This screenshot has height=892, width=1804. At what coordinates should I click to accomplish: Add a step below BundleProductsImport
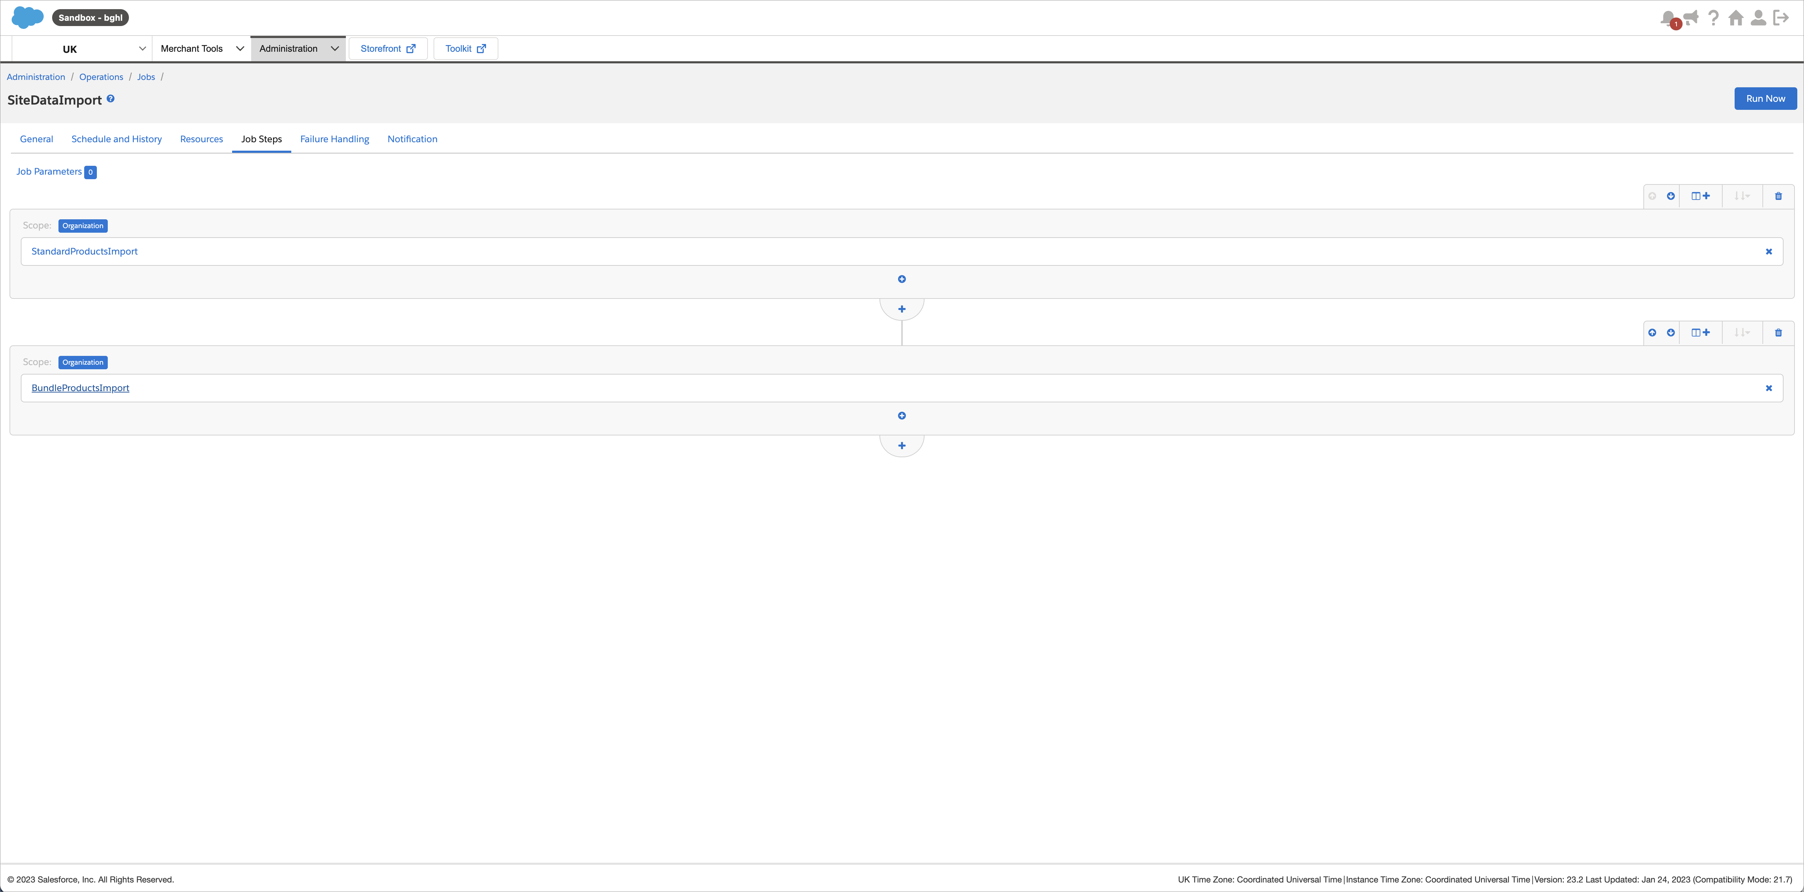click(902, 416)
